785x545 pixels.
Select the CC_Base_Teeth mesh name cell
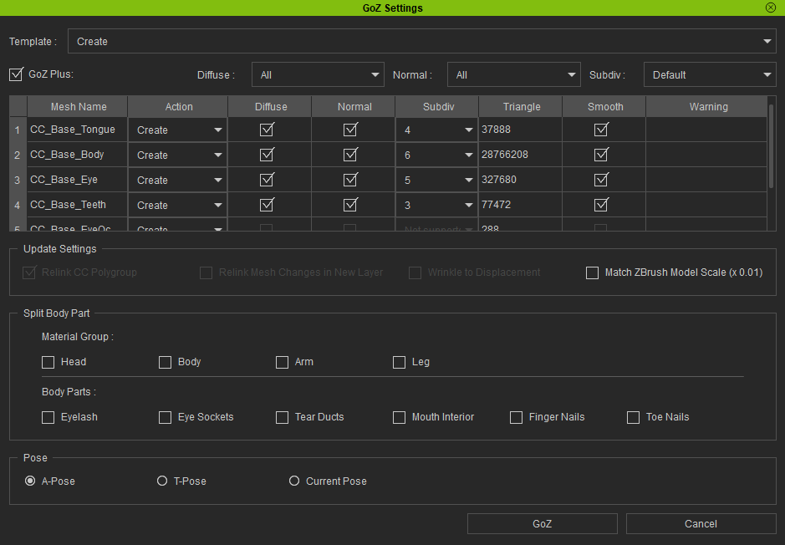pyautogui.click(x=78, y=205)
